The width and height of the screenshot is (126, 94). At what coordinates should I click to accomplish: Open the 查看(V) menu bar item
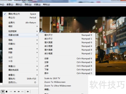point(10,5)
